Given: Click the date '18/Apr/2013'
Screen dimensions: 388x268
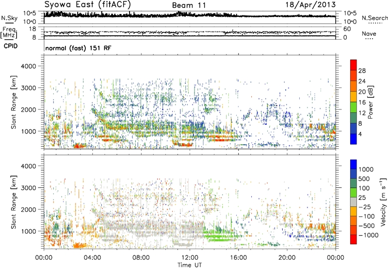Looking at the screenshot, I should pyautogui.click(x=310, y=5).
